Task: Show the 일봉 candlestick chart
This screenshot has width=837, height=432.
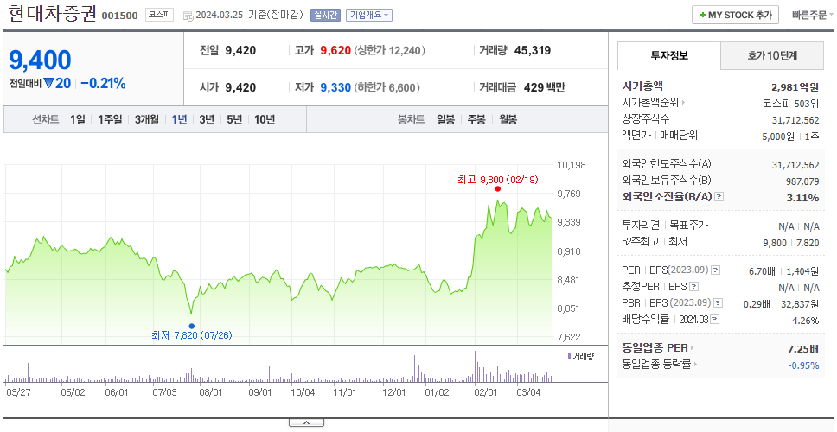Action: click(x=445, y=119)
